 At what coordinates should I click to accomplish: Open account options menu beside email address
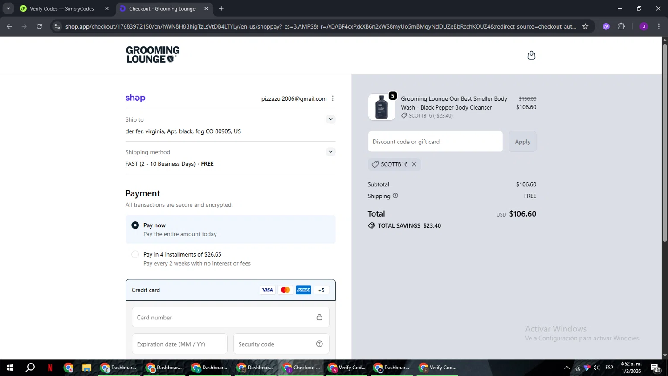tap(333, 98)
